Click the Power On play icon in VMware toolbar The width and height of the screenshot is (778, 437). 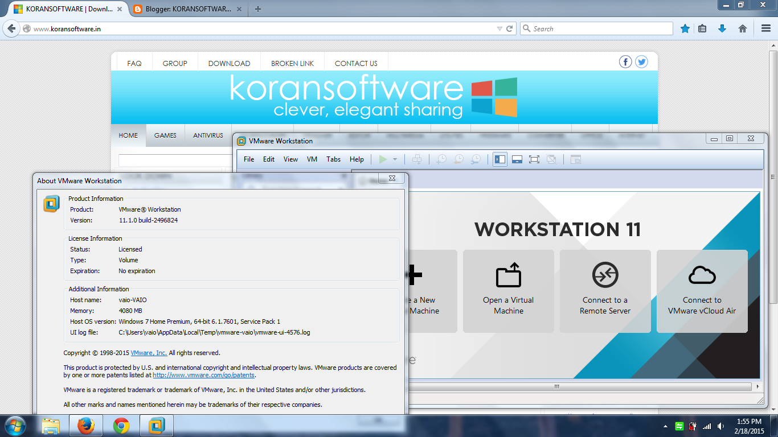383,159
